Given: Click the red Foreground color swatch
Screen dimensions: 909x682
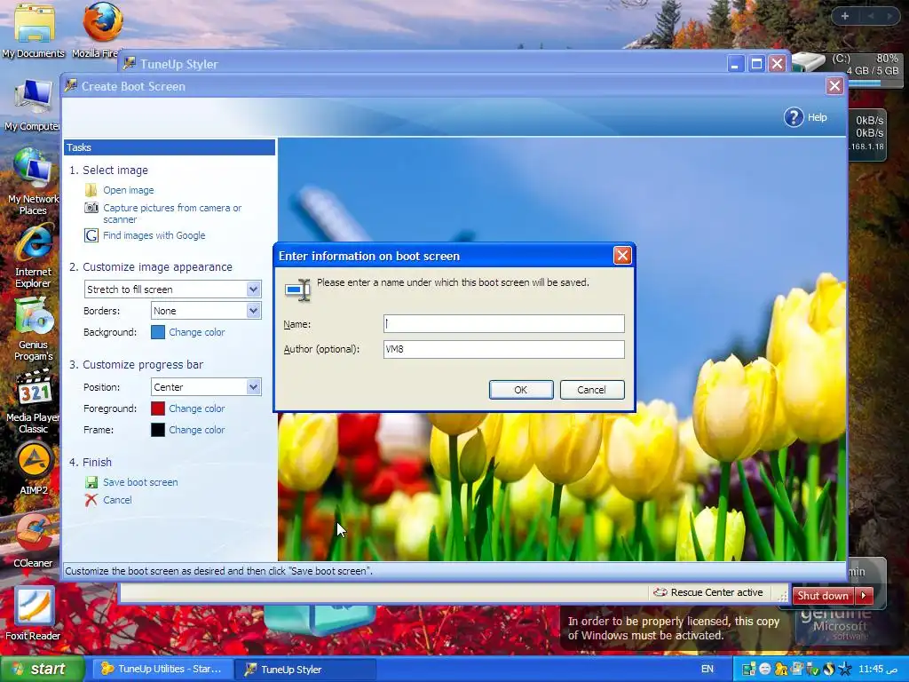Looking at the screenshot, I should click(x=158, y=408).
